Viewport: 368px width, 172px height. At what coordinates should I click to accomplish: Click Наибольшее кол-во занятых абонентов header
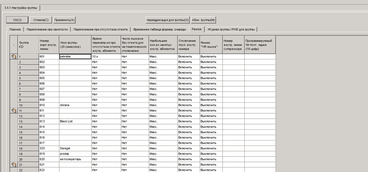(x=163, y=45)
